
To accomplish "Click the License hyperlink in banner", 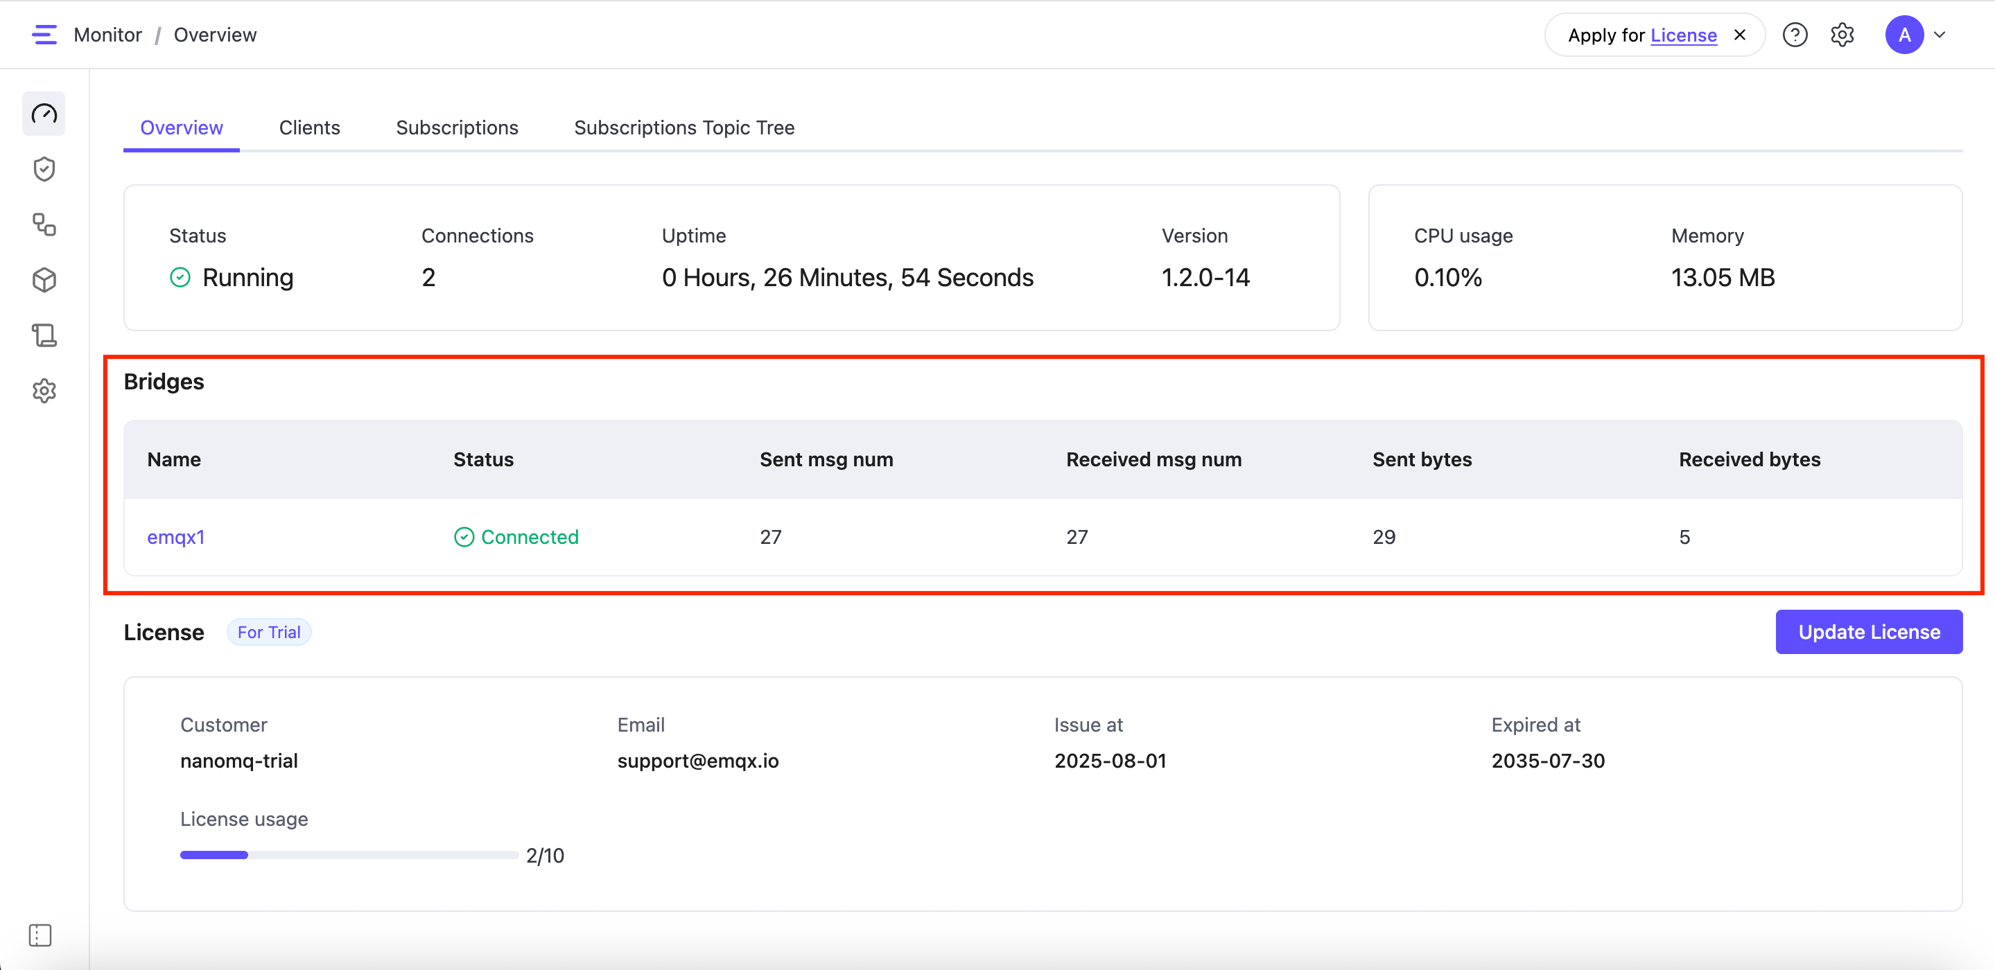I will point(1683,35).
